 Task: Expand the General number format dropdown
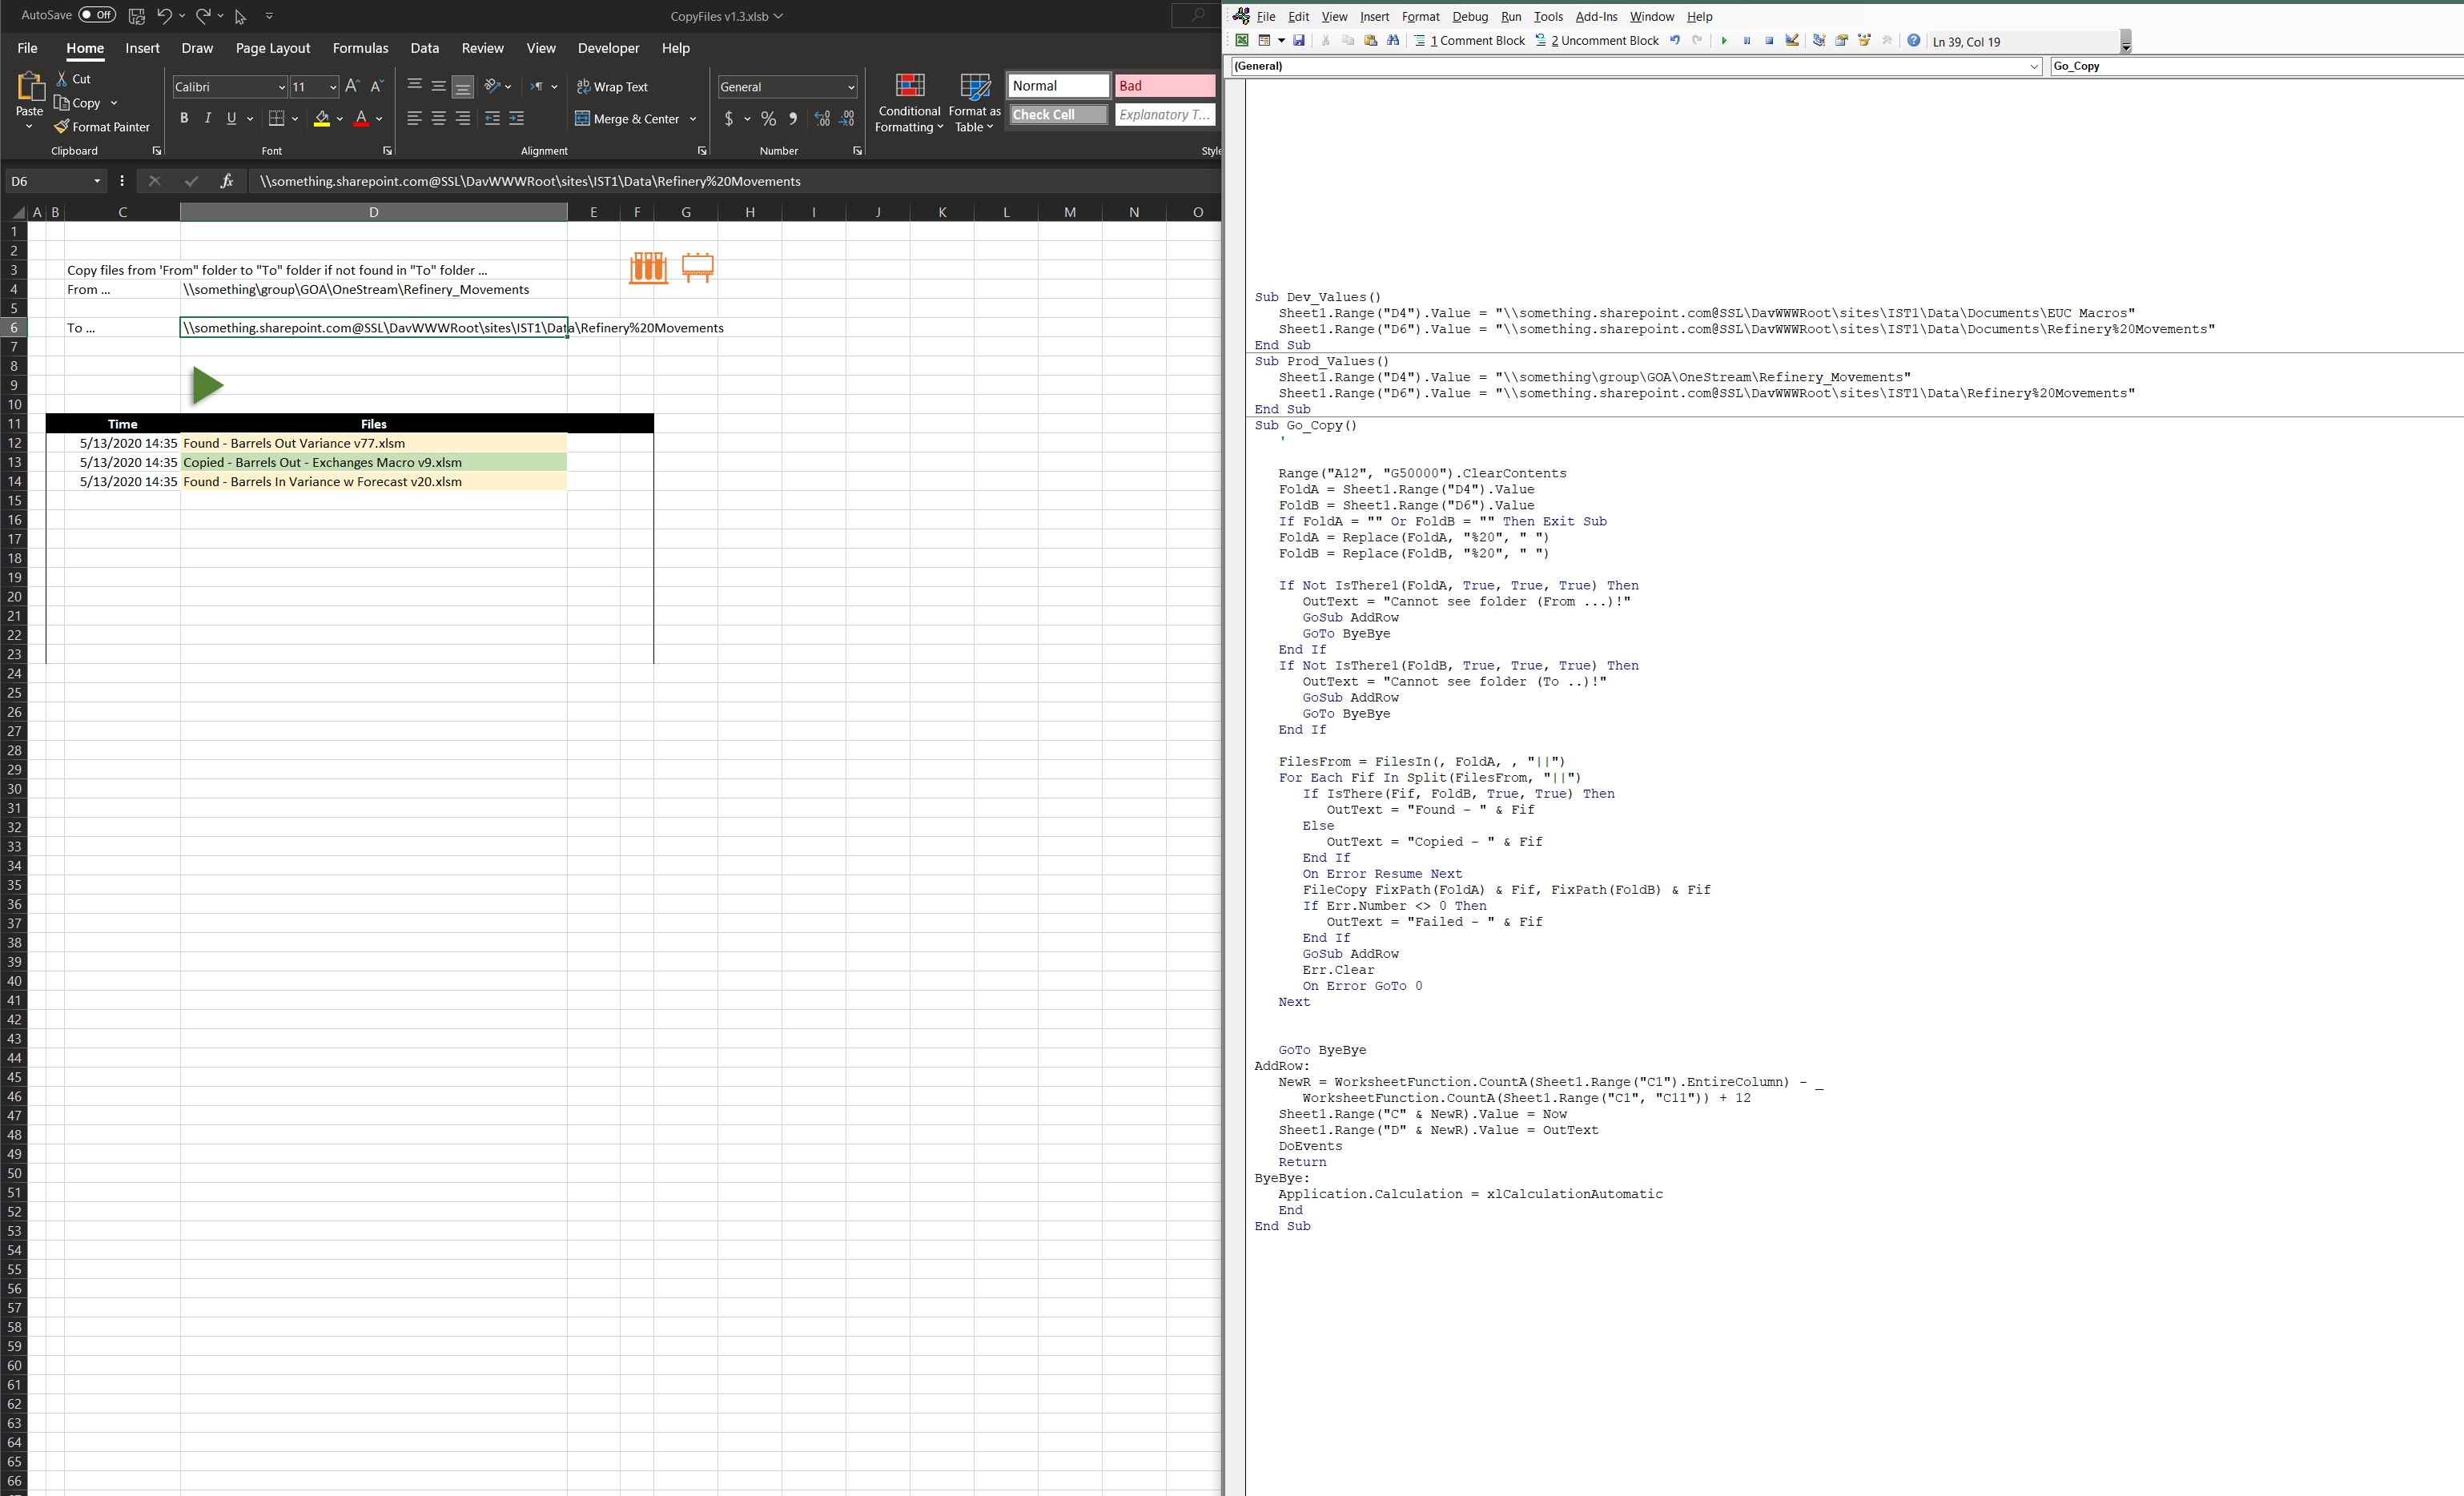(x=851, y=87)
